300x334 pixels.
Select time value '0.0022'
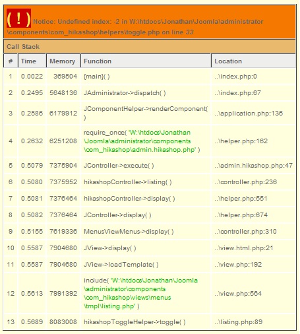(32, 77)
